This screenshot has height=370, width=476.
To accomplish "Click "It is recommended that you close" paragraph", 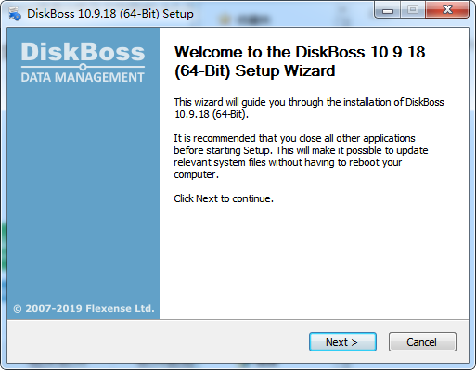I will [301, 156].
